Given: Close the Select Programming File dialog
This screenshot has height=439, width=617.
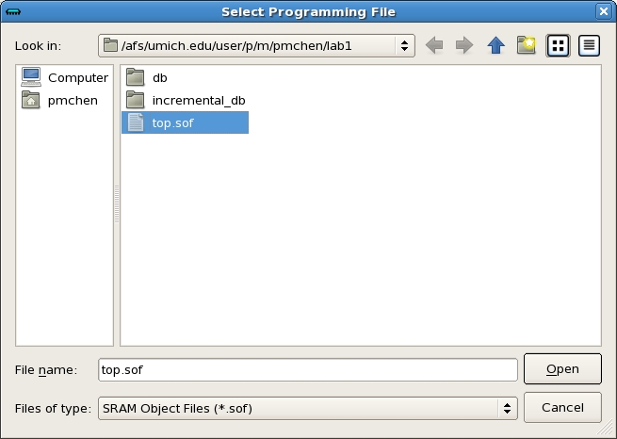Looking at the screenshot, I should point(604,12).
